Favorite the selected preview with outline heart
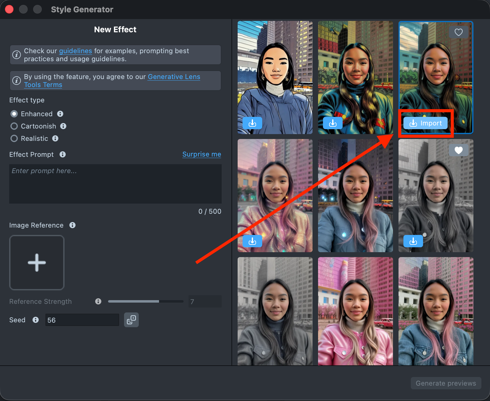The width and height of the screenshot is (490, 401). pos(458,32)
